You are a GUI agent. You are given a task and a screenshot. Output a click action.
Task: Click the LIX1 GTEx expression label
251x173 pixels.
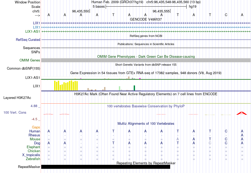click(x=36, y=86)
